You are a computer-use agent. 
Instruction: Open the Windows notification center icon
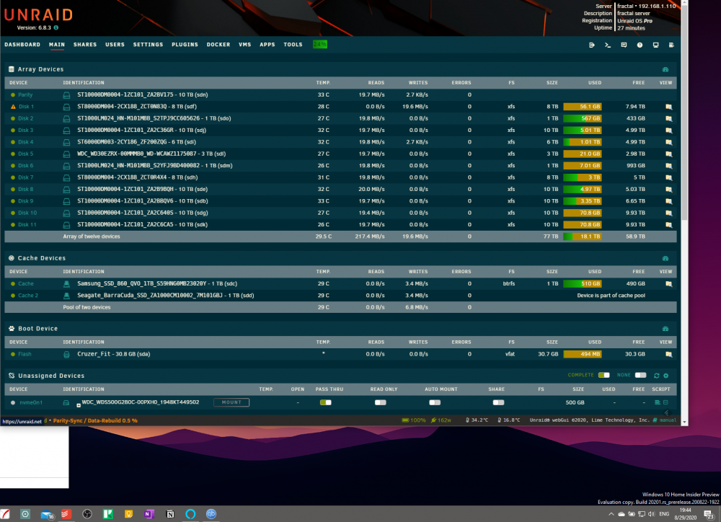[709, 514]
